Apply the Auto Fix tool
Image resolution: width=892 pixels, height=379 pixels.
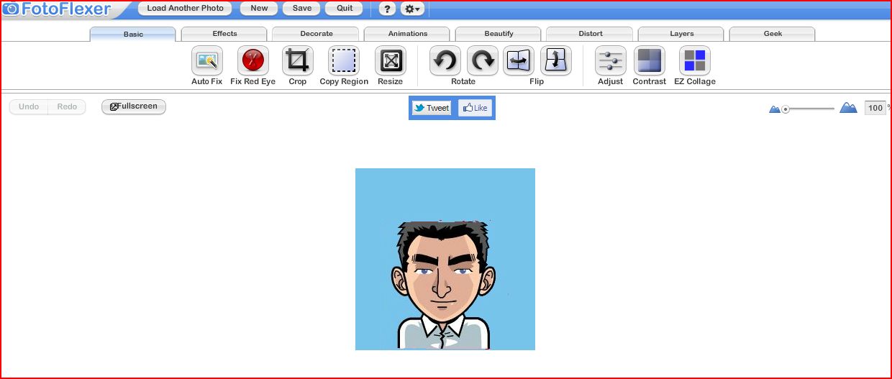(206, 61)
